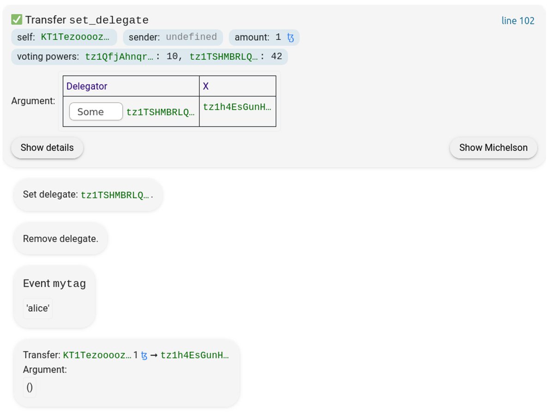Screen dimensions: 554x416
Task: Click the Show details button
Action: [x=47, y=148]
